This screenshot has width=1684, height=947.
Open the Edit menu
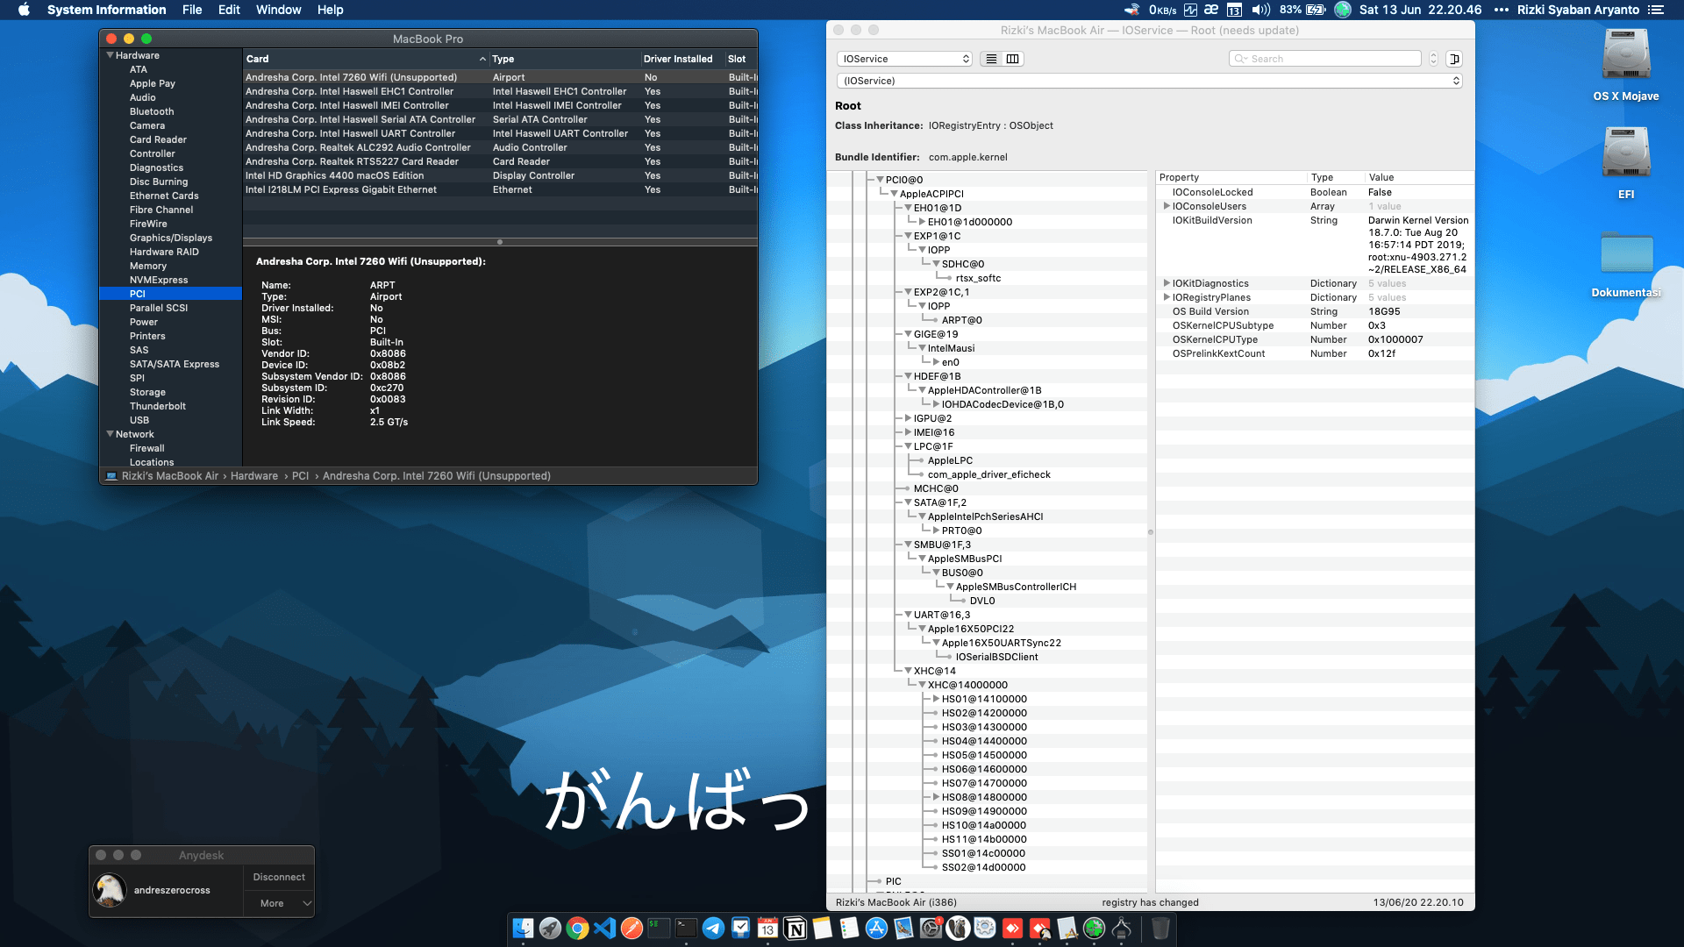pyautogui.click(x=229, y=10)
